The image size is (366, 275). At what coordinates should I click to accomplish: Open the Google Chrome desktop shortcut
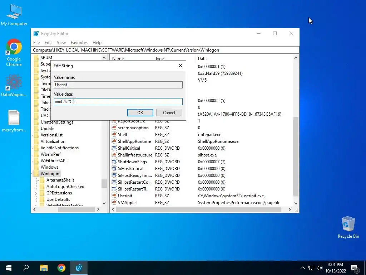point(14,53)
